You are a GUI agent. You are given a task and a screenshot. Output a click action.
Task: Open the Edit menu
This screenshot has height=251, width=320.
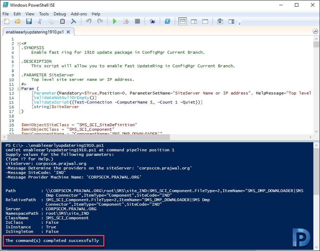pyautogui.click(x=17, y=14)
